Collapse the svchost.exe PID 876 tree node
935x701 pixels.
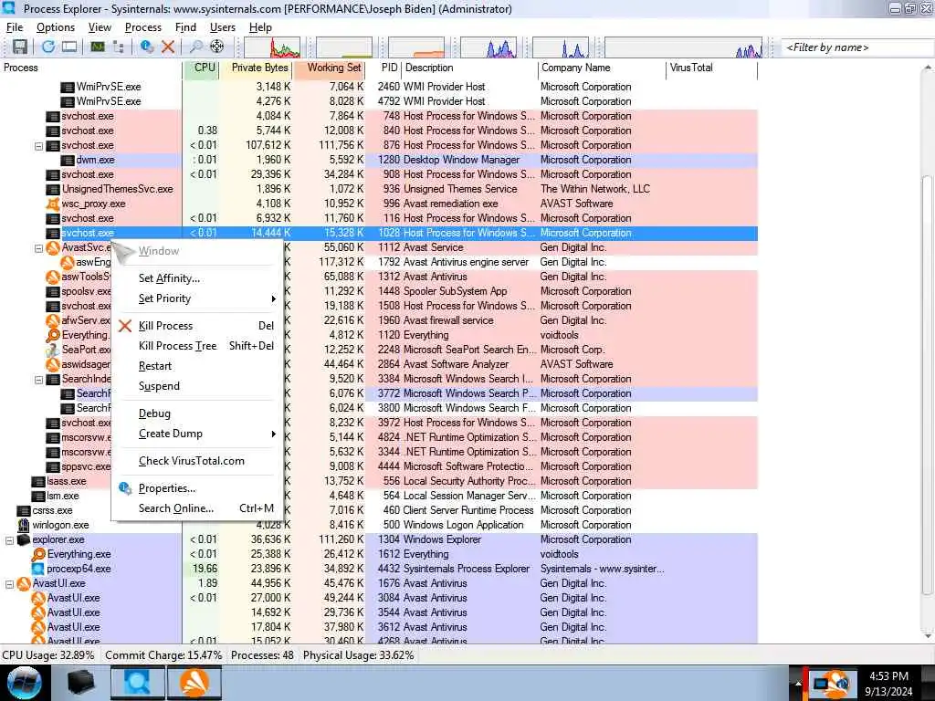[x=38, y=145]
